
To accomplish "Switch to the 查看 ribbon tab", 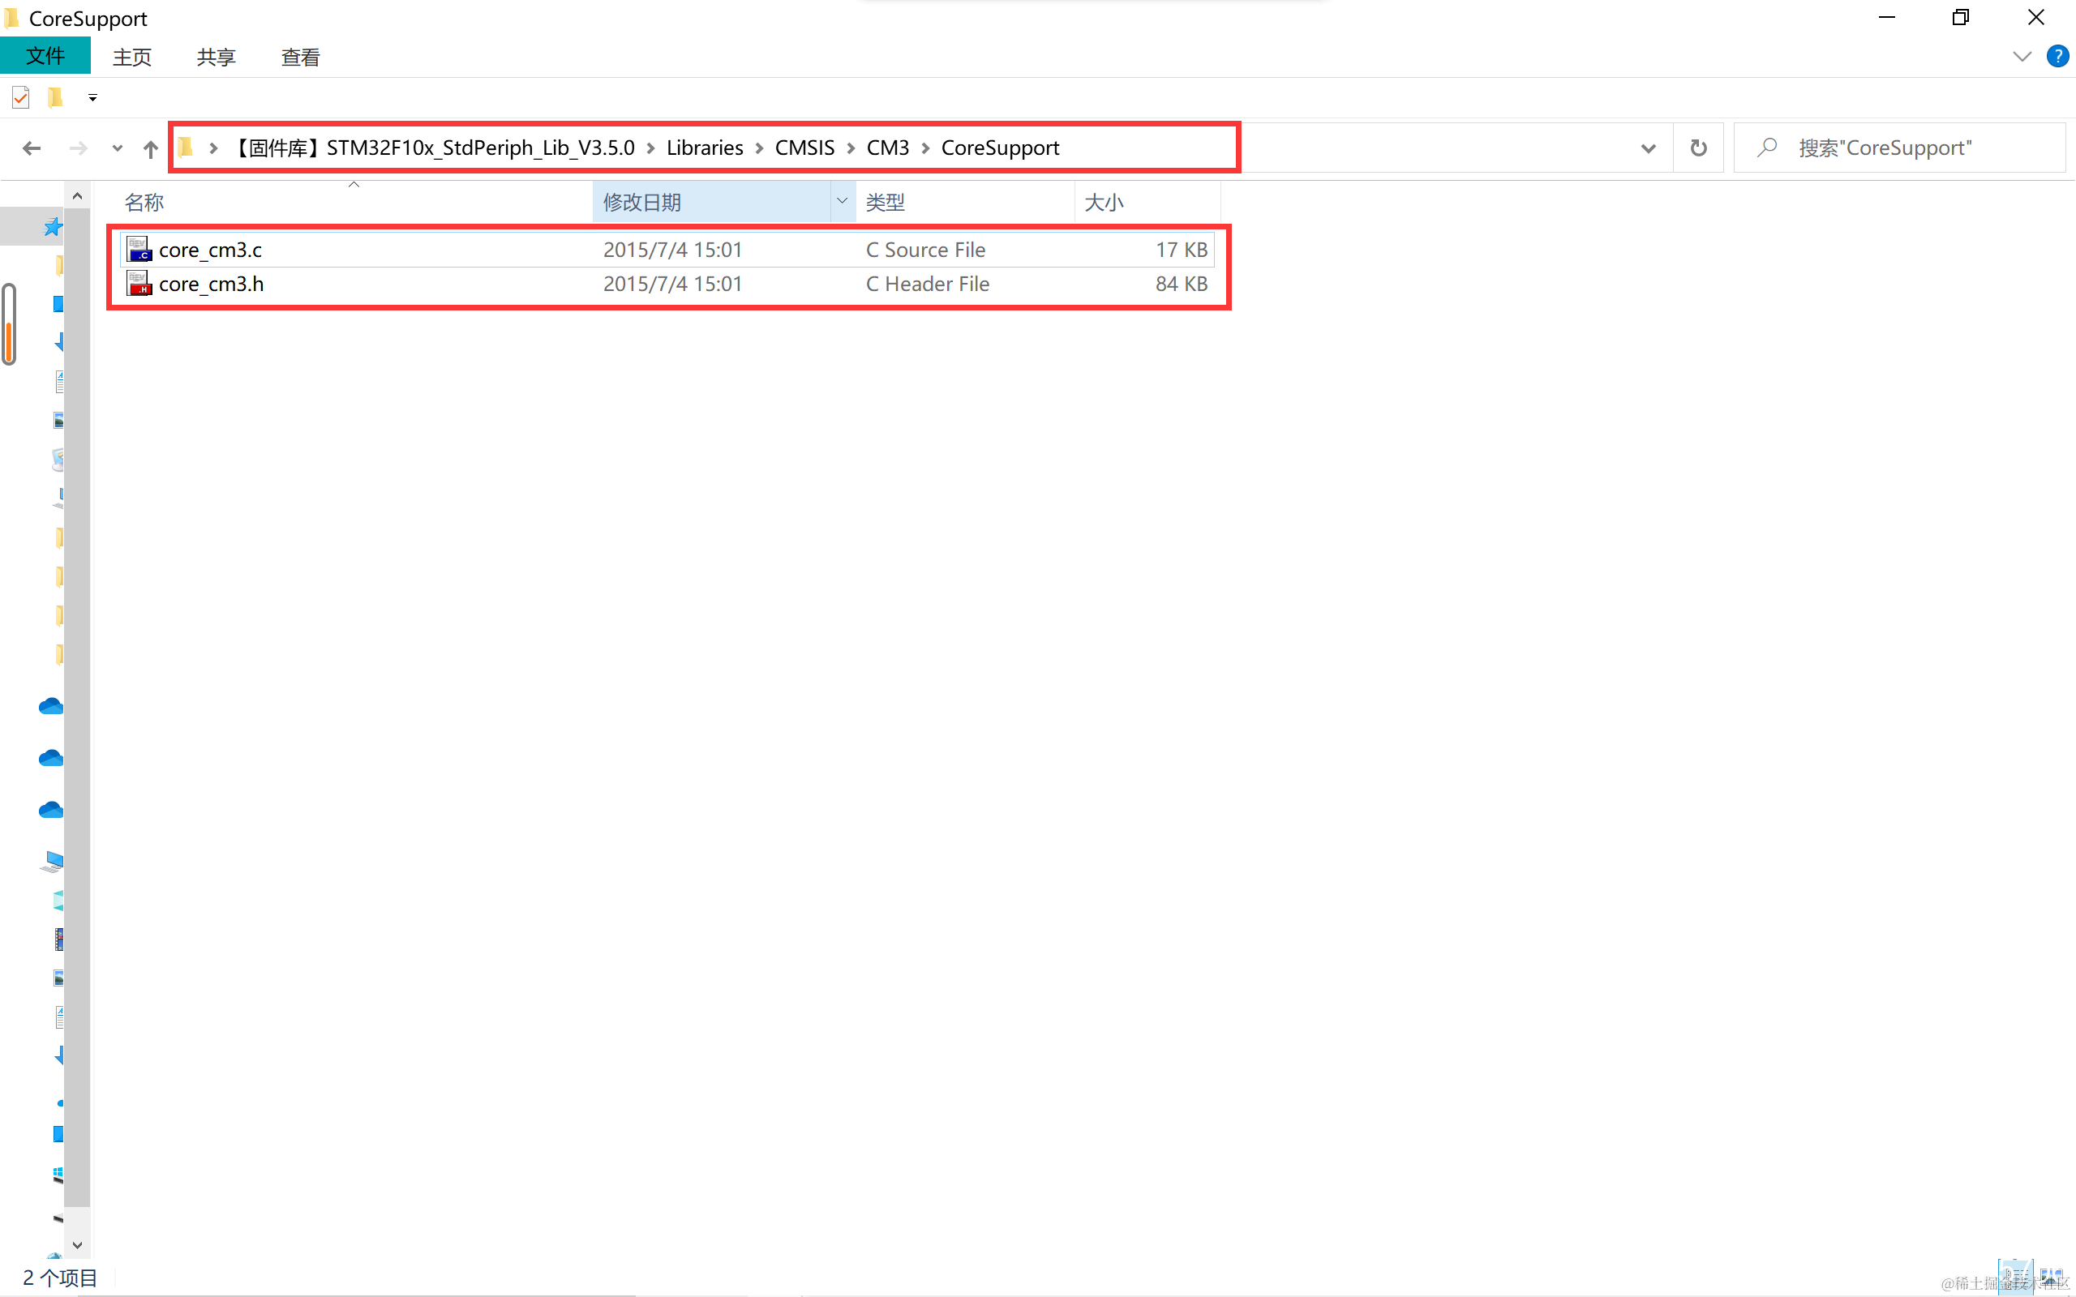I will pos(300,58).
